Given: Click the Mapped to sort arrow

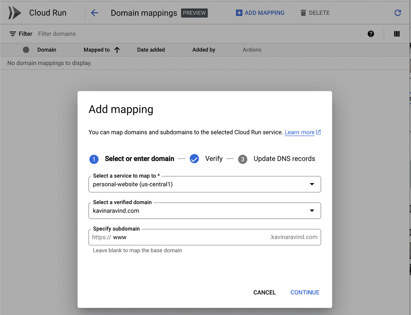Looking at the screenshot, I should 117,50.
